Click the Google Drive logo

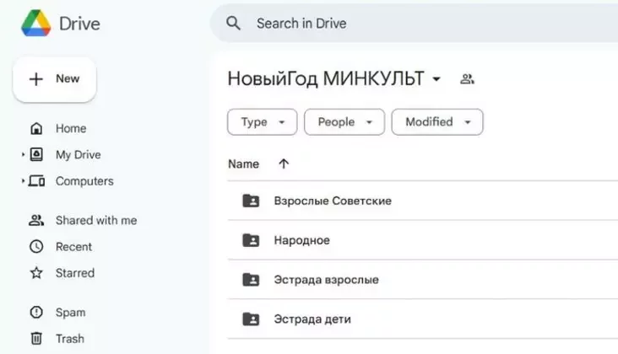(x=35, y=24)
